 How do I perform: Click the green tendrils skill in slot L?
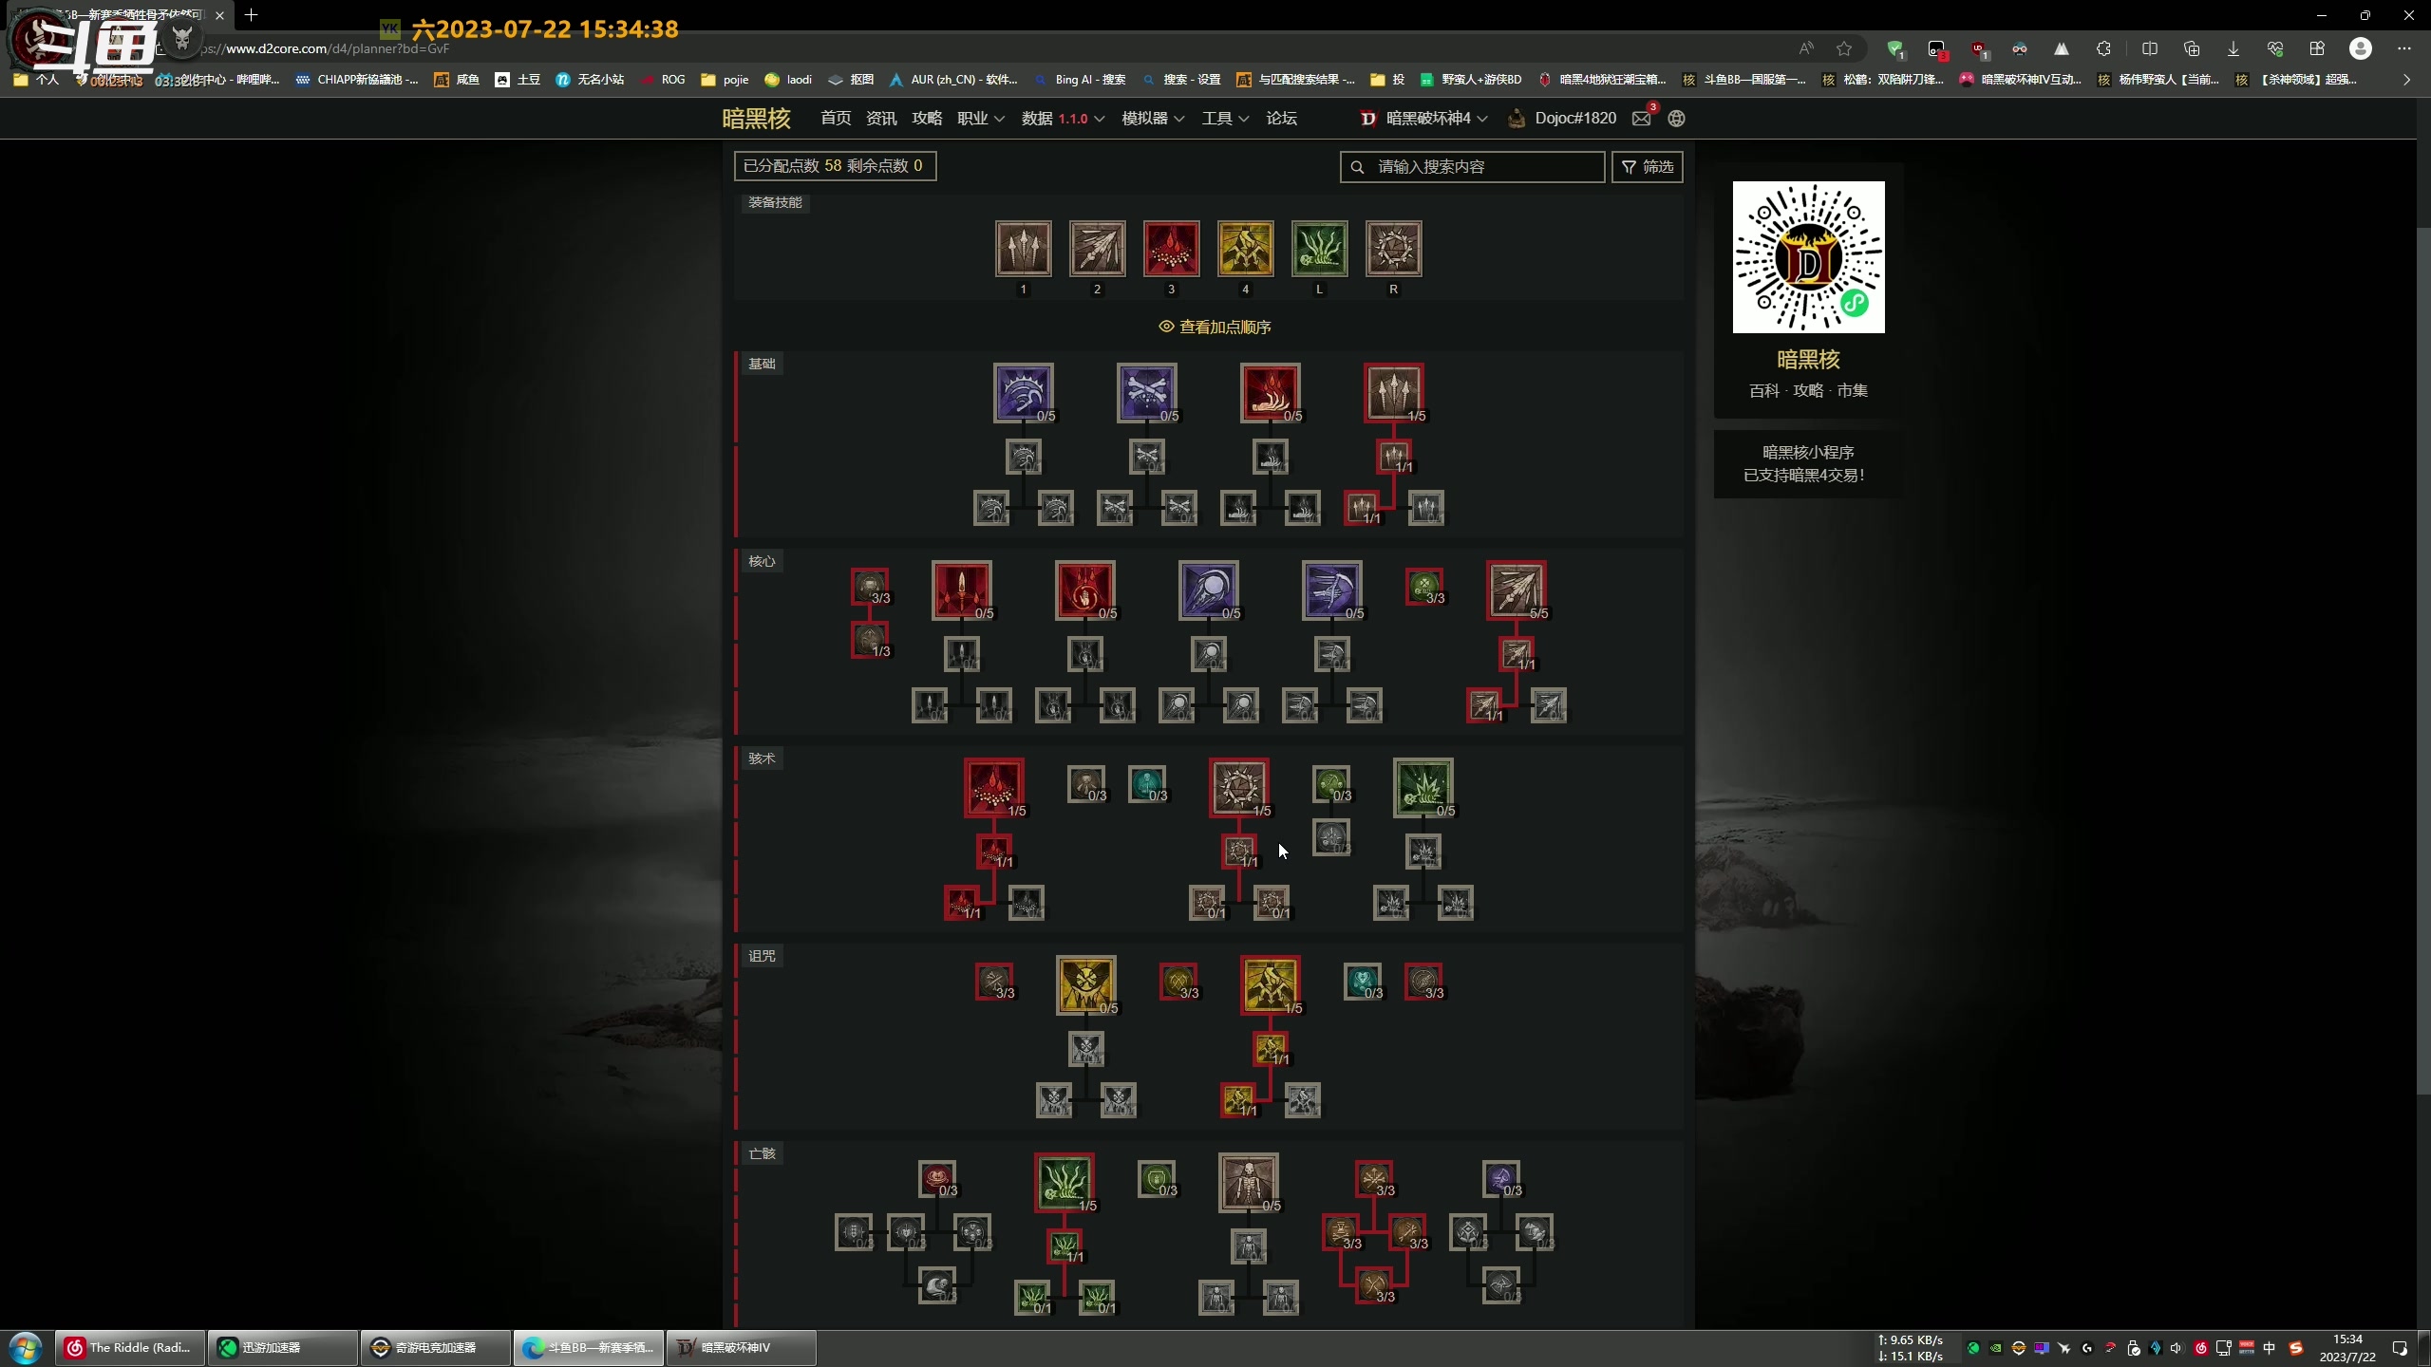click(x=1319, y=249)
